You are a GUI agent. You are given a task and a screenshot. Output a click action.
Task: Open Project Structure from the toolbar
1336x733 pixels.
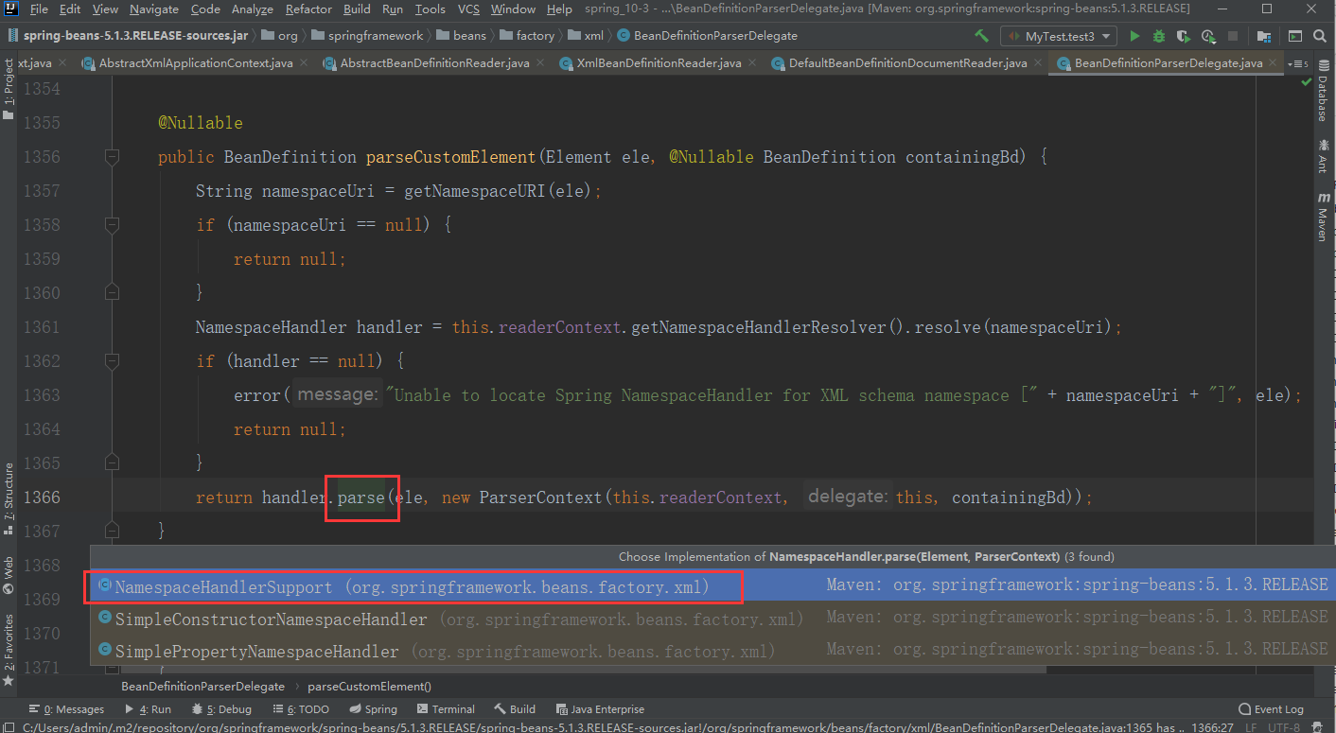[x=1264, y=36]
